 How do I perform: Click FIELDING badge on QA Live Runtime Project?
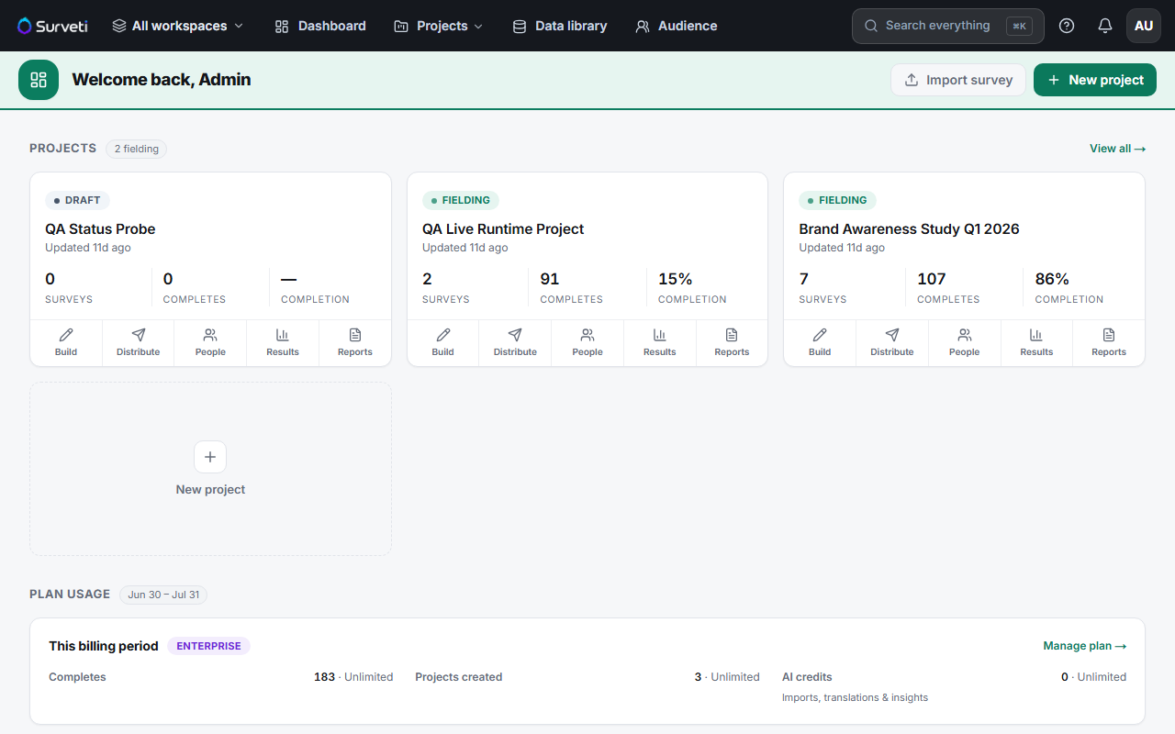click(x=461, y=200)
